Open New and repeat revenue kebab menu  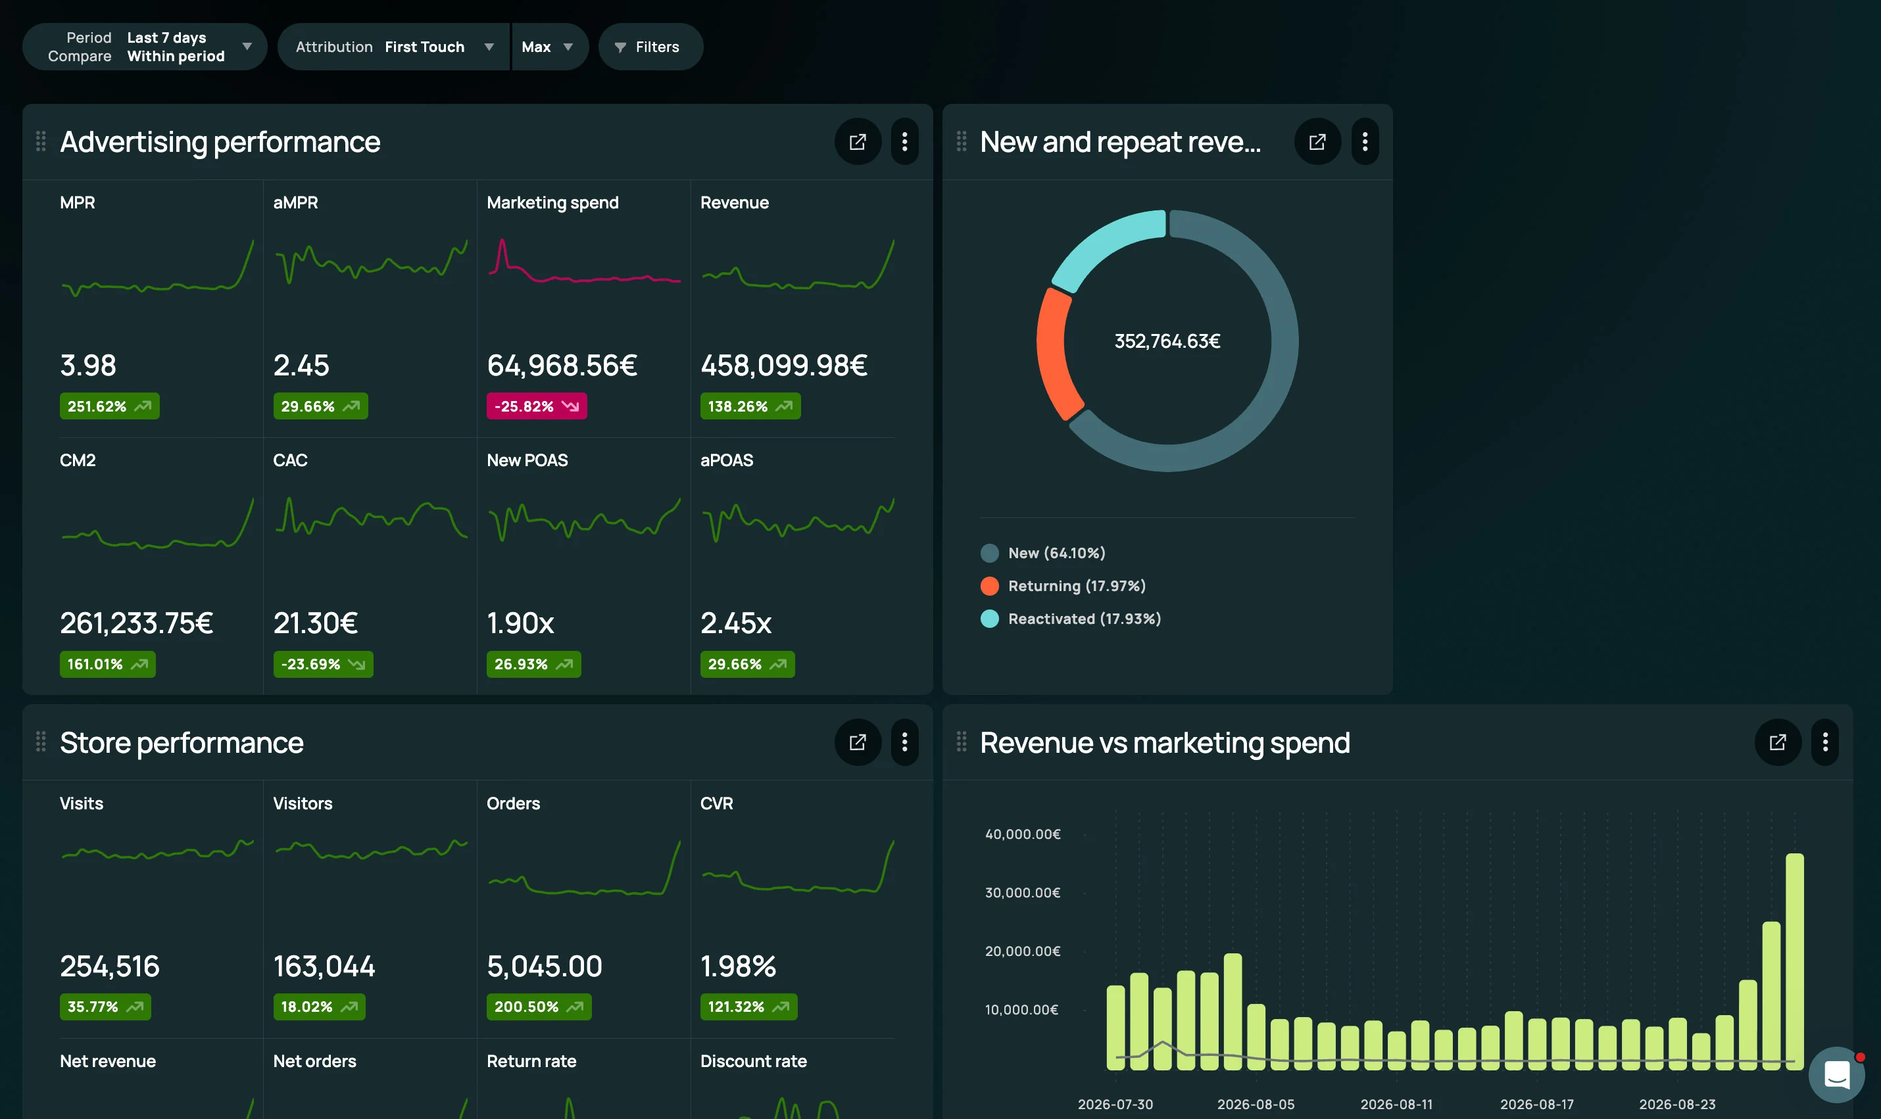pos(1364,142)
